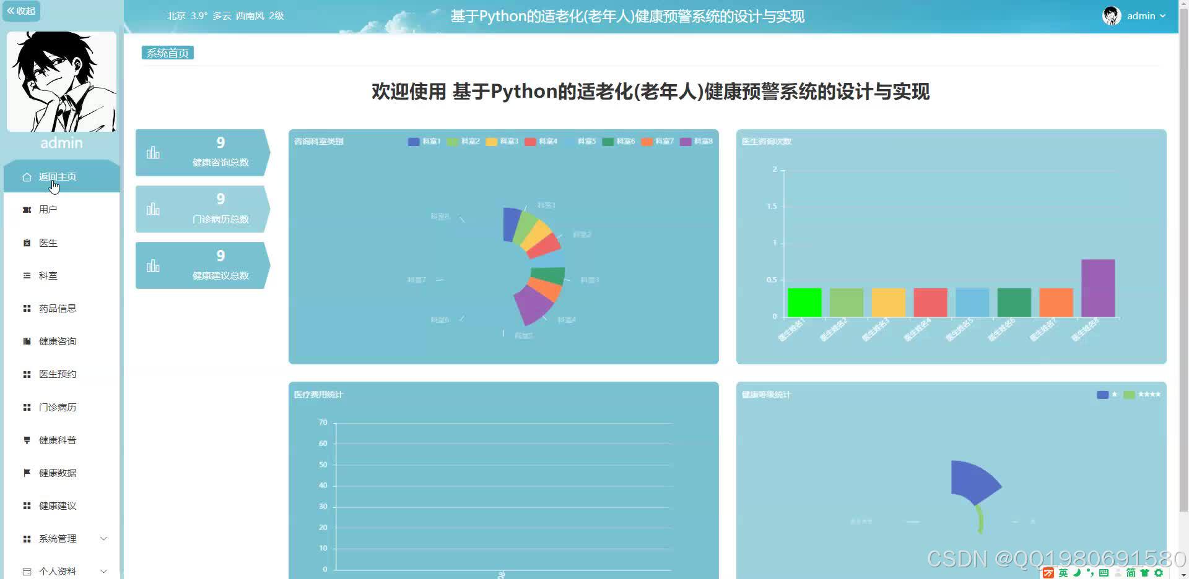Open the 健康咨询 (Health Consultation) section
The width and height of the screenshot is (1189, 579).
tap(57, 341)
